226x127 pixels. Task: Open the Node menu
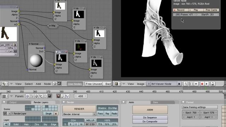(47, 84)
